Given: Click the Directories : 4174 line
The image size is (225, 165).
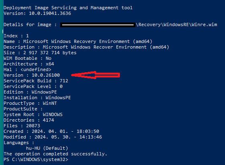Looking at the screenshot, I should 29,120.
